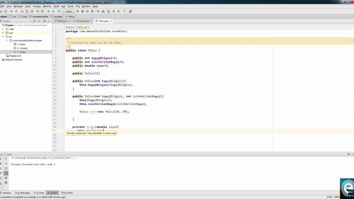The height and width of the screenshot is (199, 354).
Task: Toggle Scroll to End in the Run console
Action: (x=6, y=173)
